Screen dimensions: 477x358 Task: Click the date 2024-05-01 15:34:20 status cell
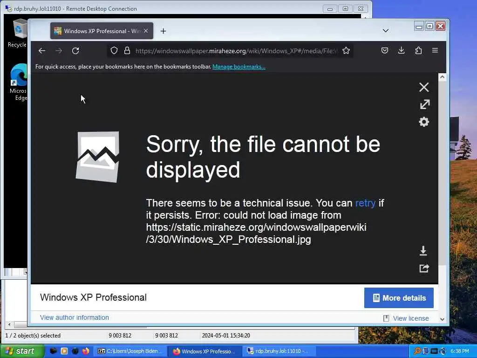click(226, 336)
